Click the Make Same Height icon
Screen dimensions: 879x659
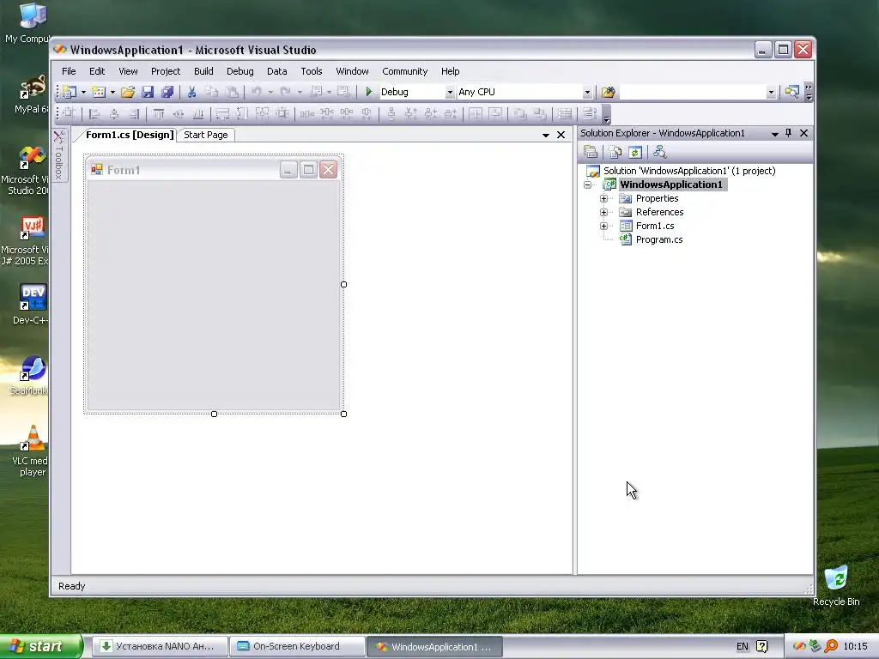(x=242, y=114)
